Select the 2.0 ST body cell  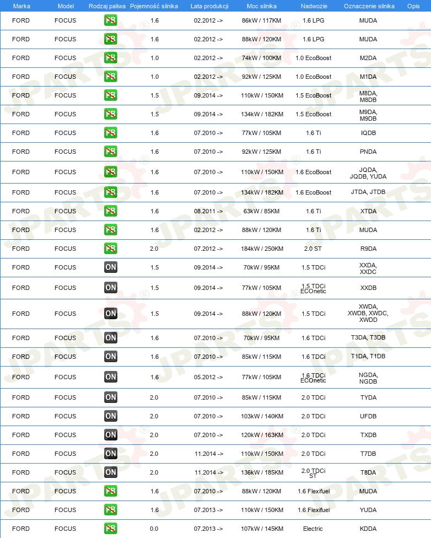(x=313, y=249)
